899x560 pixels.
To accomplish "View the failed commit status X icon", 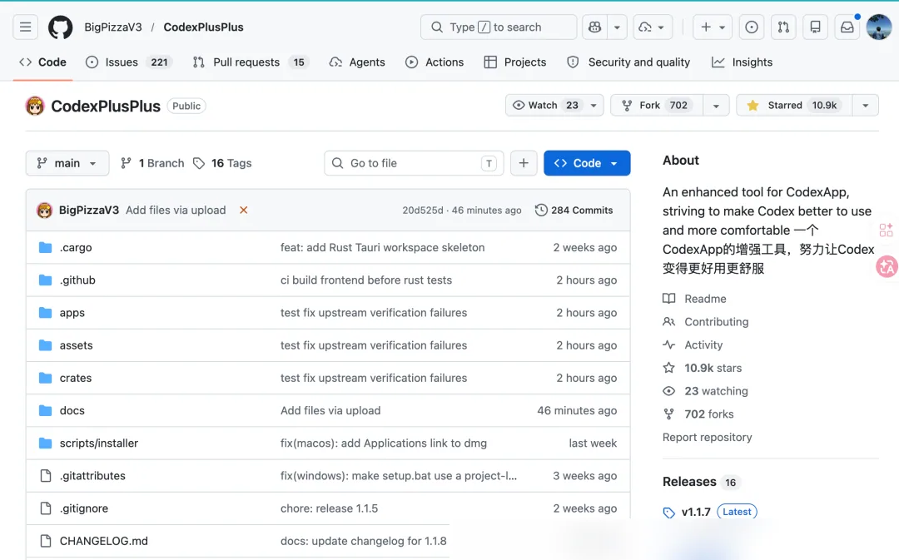I will tap(244, 211).
